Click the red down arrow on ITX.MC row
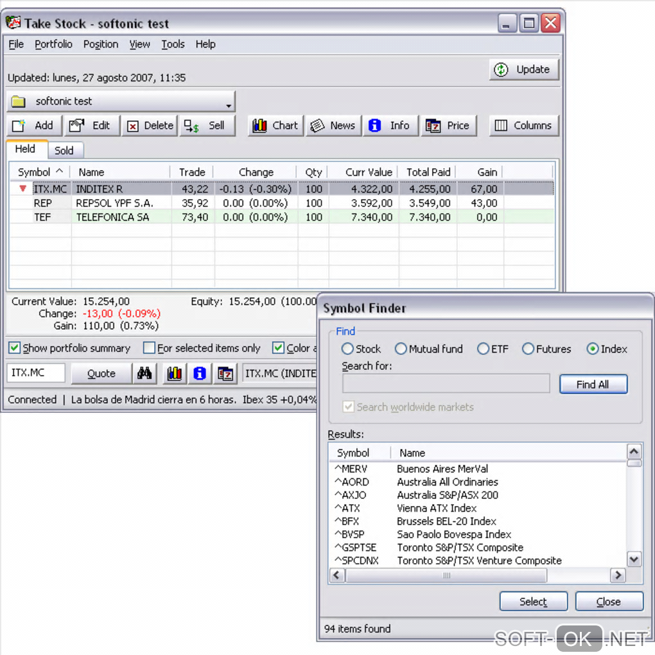 tap(23, 189)
